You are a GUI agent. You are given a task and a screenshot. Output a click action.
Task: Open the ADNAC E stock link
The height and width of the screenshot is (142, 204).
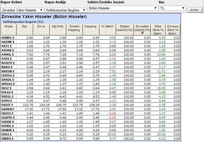click(8, 38)
